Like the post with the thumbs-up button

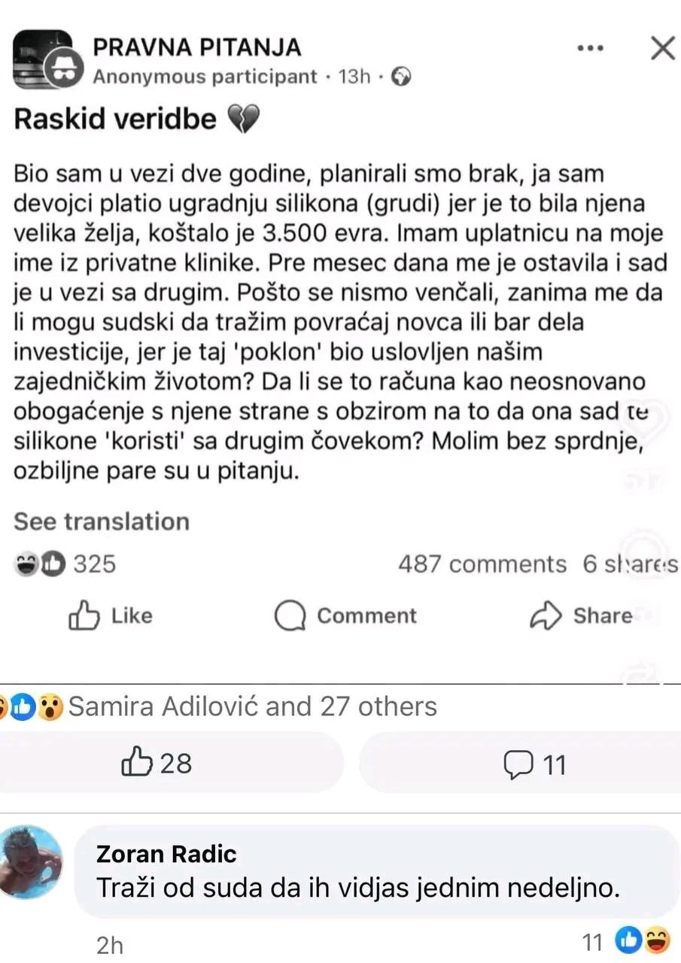point(111,616)
